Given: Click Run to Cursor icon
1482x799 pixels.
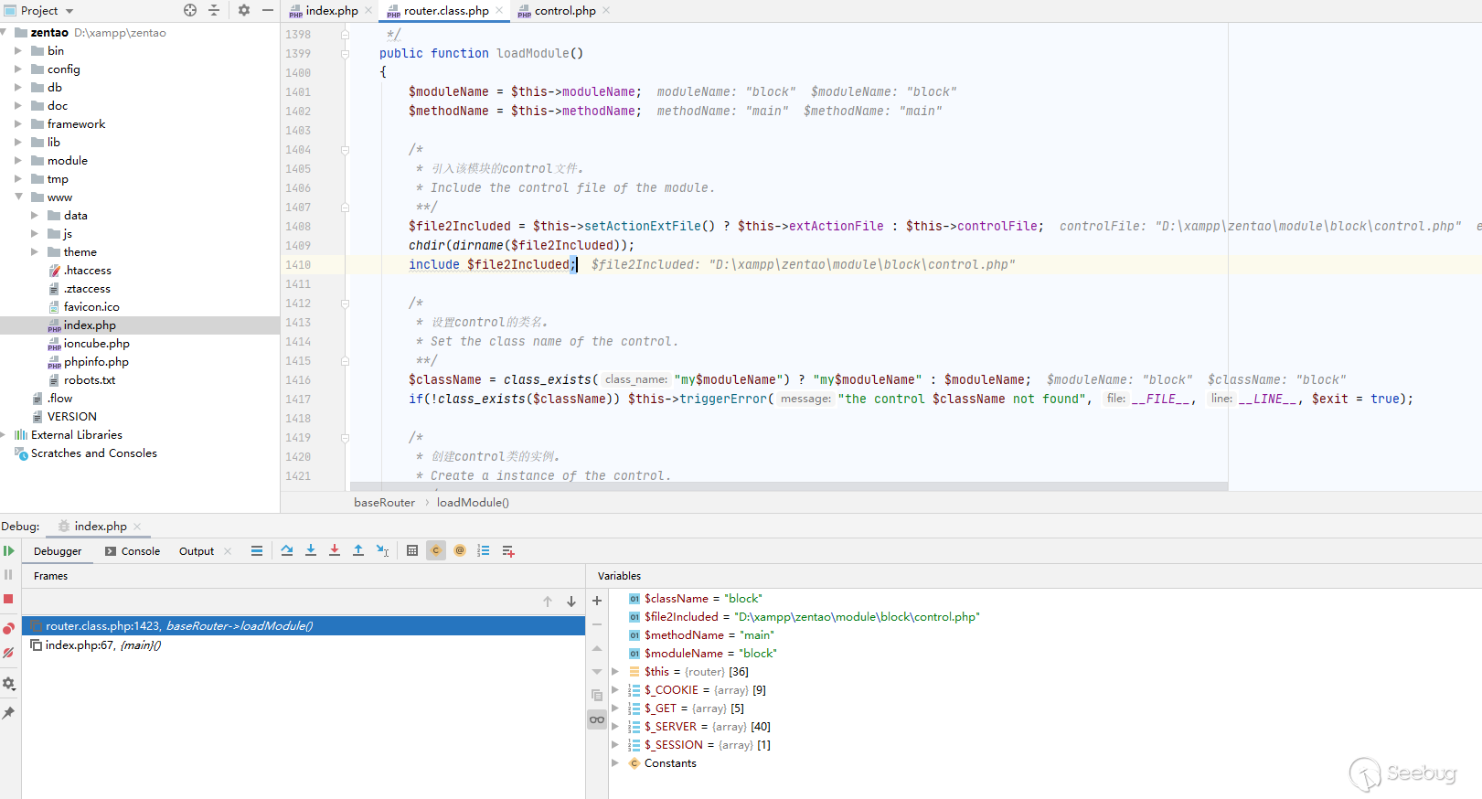Looking at the screenshot, I should point(382,550).
